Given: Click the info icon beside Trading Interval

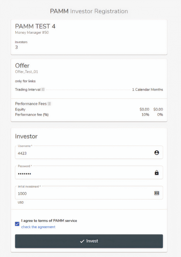Looking at the screenshot, I should pyautogui.click(x=43, y=90).
